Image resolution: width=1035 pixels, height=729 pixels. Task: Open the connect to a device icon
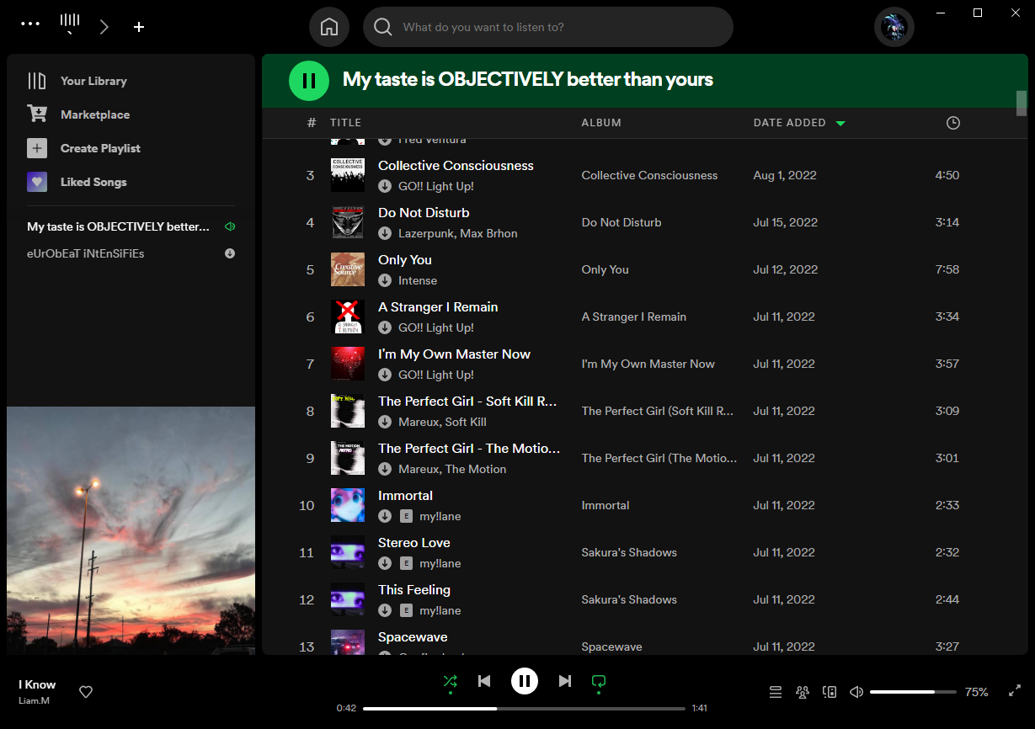830,692
